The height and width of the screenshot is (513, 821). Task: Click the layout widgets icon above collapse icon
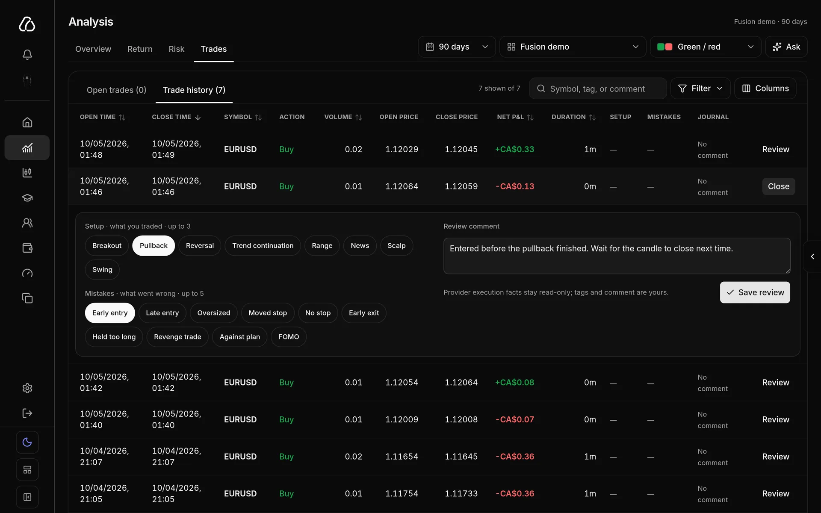pyautogui.click(x=27, y=470)
